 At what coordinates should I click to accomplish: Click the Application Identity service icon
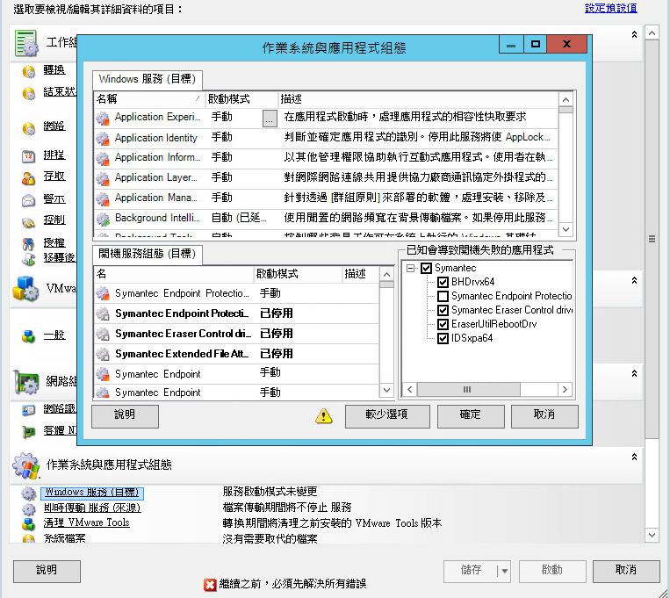[x=103, y=138]
